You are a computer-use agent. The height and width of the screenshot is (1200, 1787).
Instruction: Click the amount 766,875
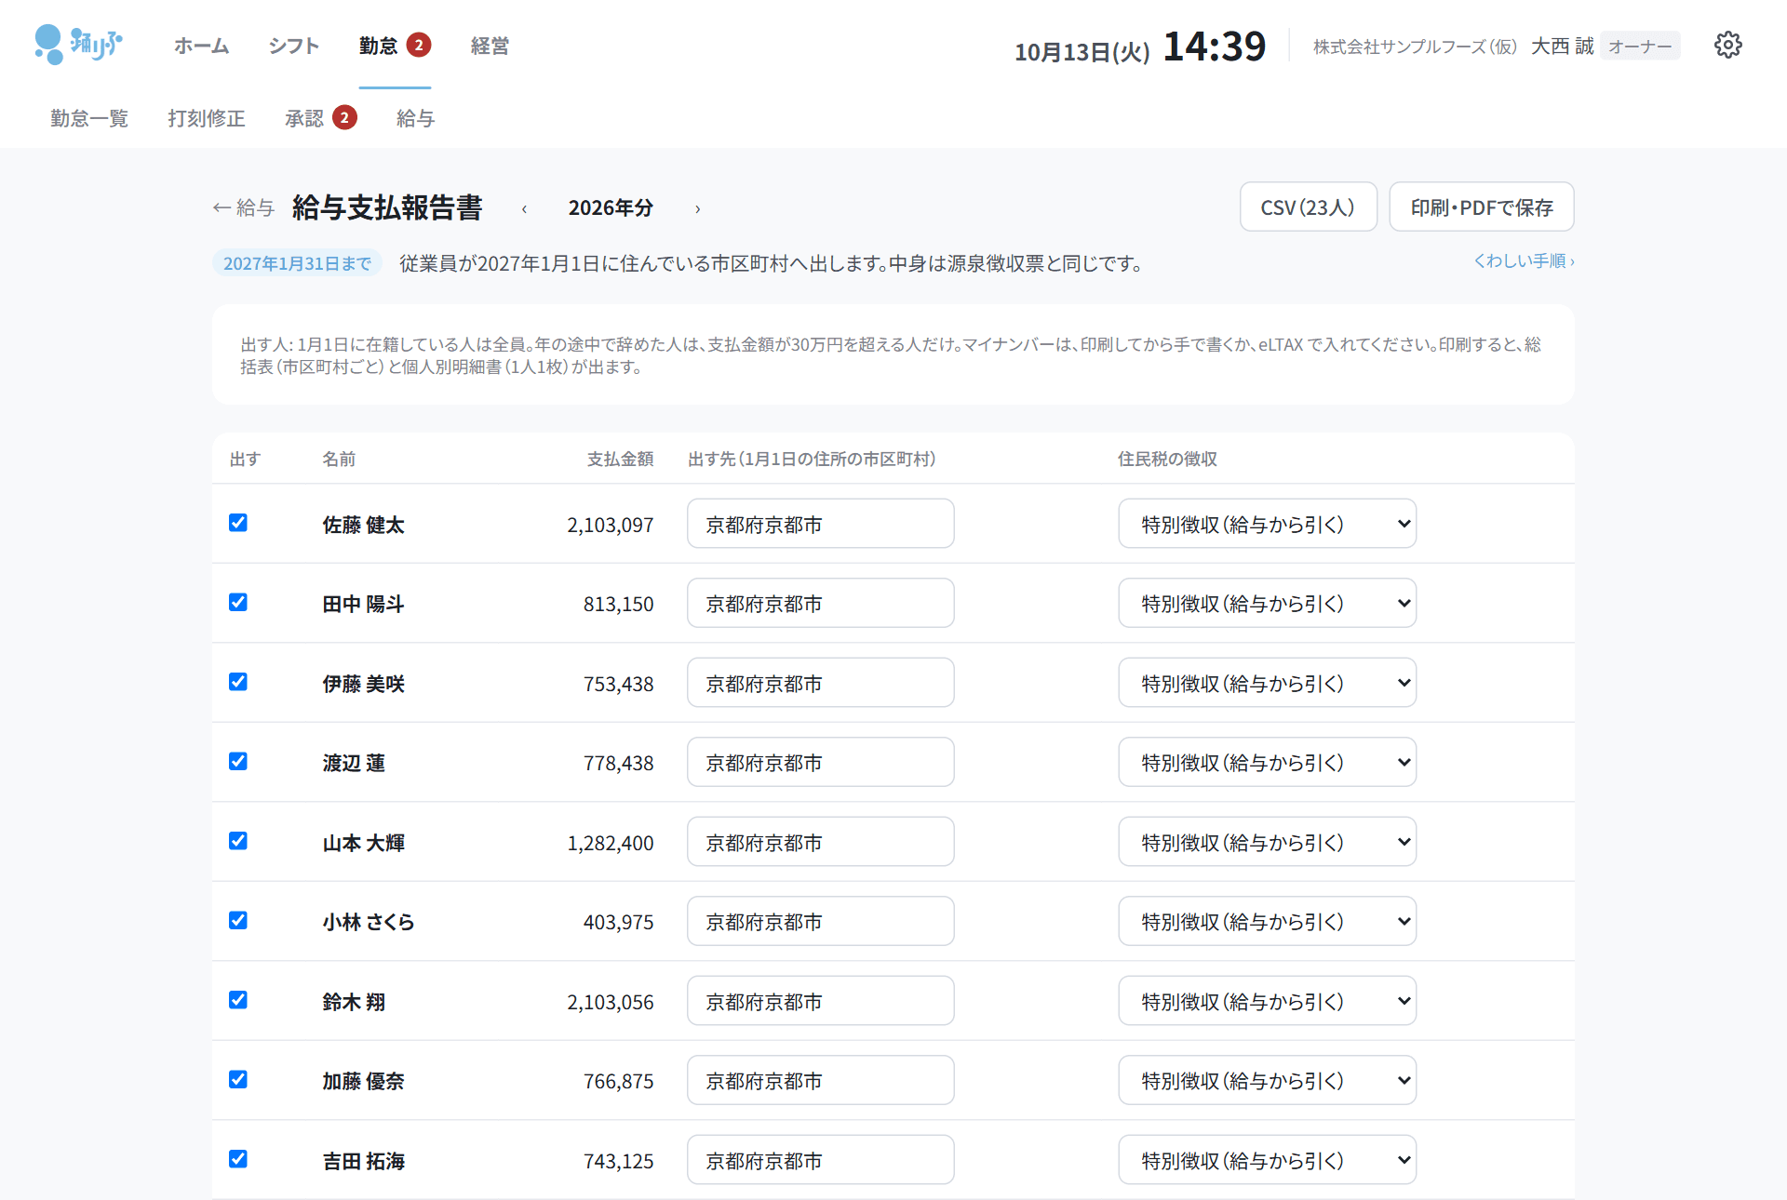pyautogui.click(x=618, y=1081)
